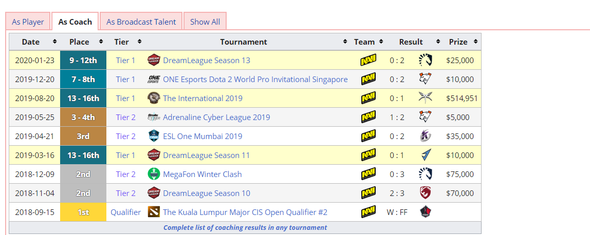
Task: Select the Show All tab
Action: [205, 22]
